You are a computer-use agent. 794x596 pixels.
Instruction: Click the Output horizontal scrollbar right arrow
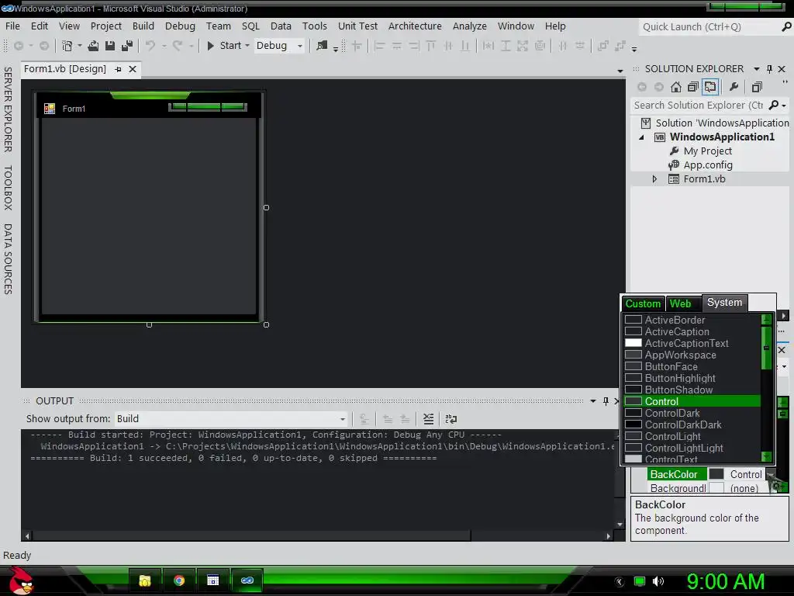[x=608, y=535]
